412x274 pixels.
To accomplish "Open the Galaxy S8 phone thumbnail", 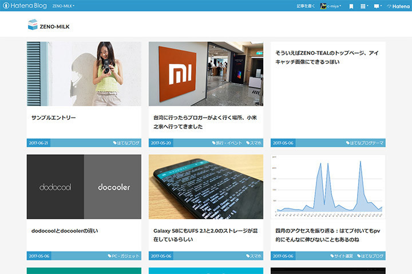I will pos(206,187).
